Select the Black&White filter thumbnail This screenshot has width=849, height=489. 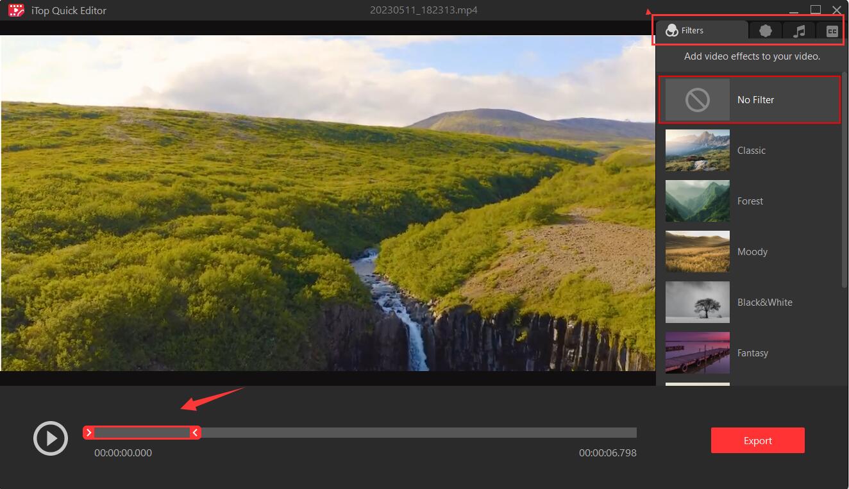(697, 303)
